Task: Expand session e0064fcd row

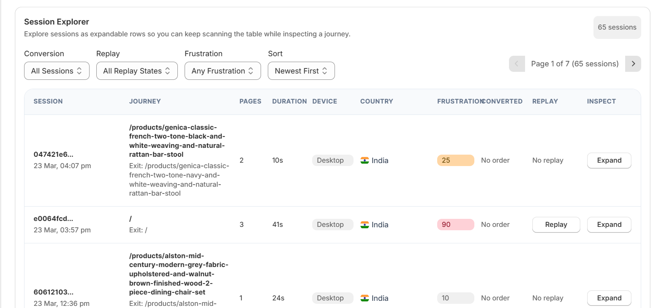Action: click(609, 225)
